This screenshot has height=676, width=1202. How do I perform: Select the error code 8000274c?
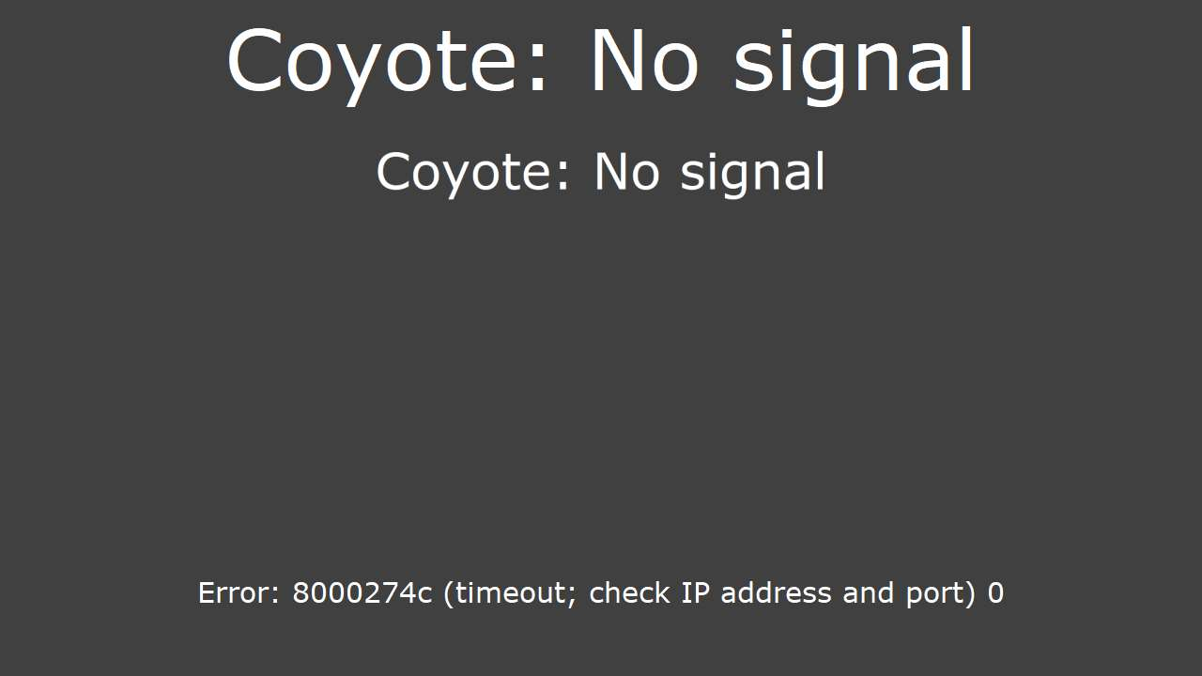coord(362,593)
